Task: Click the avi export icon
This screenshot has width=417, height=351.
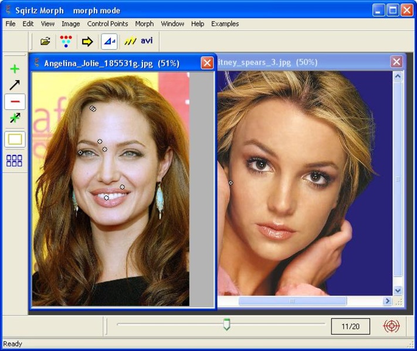Action: pyautogui.click(x=139, y=42)
